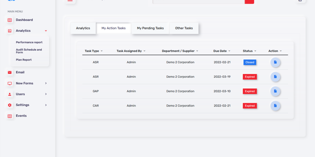The width and height of the screenshot is (315, 157).
Task: Click the search input field at top
Action: [x=198, y=1]
